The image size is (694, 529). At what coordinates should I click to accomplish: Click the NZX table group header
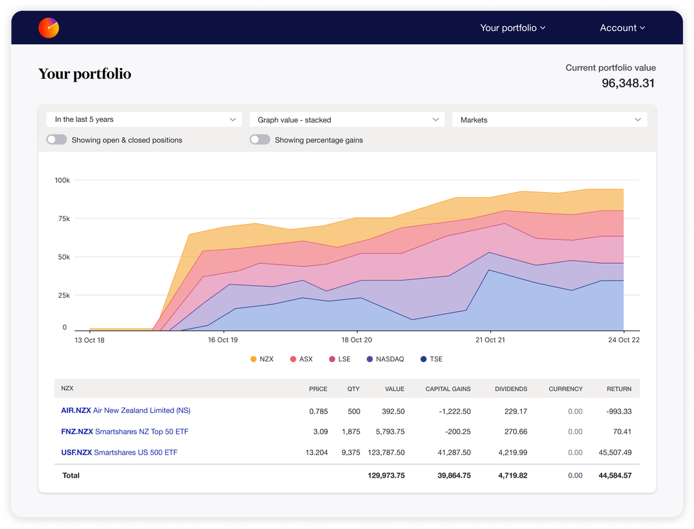coord(67,388)
